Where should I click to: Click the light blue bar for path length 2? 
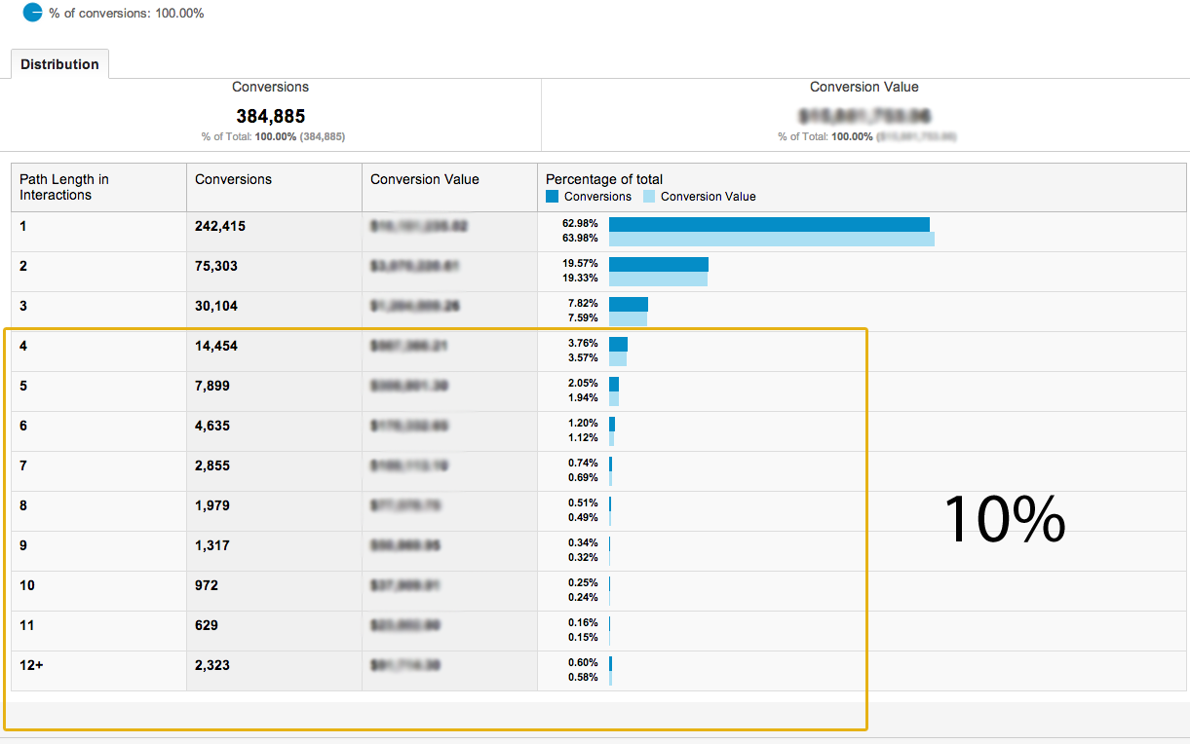658,279
